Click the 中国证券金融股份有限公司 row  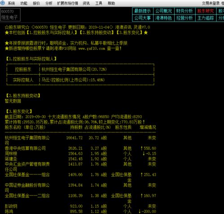click(80, 187)
